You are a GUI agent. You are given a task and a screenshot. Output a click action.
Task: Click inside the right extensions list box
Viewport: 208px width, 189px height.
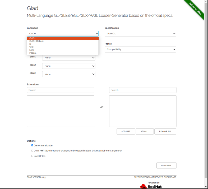[x=143, y=111]
